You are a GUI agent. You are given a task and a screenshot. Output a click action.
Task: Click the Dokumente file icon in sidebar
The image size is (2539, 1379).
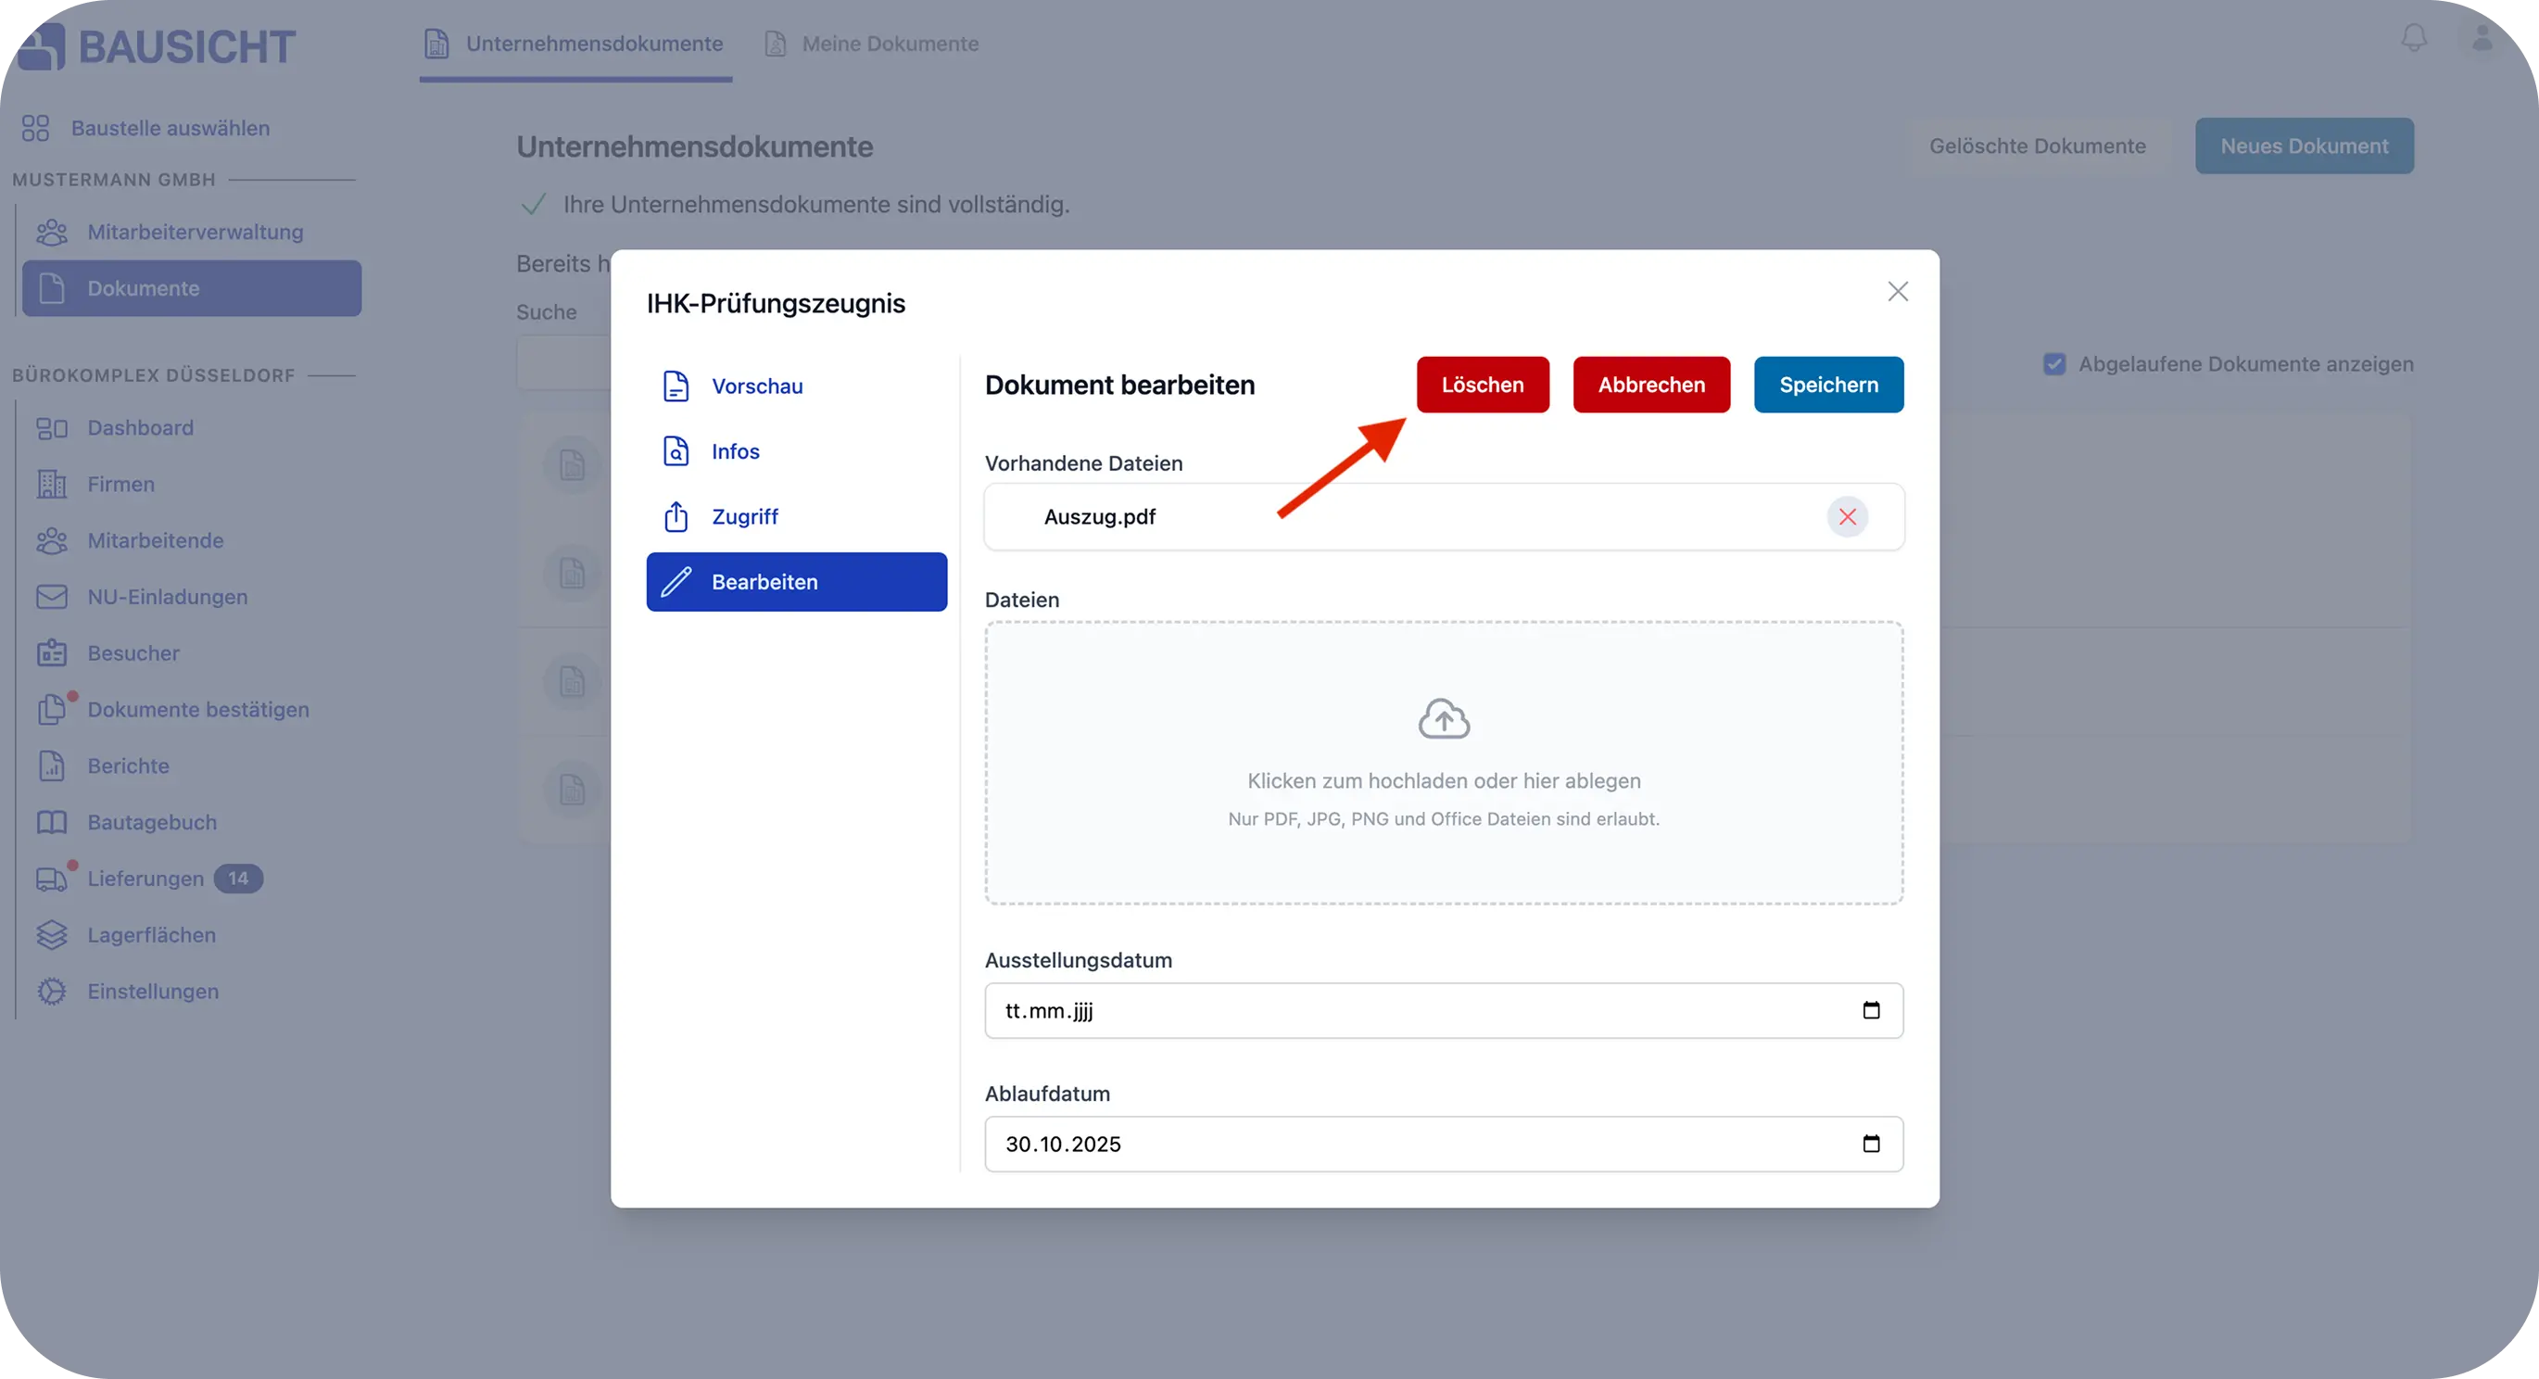point(52,288)
